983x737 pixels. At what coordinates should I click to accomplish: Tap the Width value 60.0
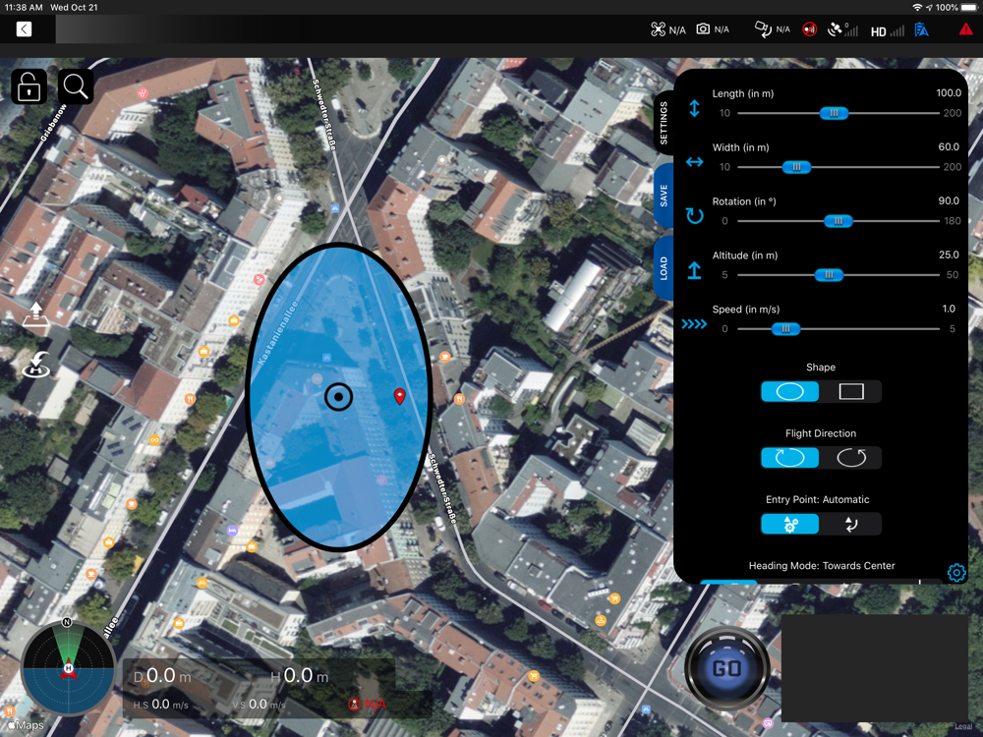tap(949, 146)
